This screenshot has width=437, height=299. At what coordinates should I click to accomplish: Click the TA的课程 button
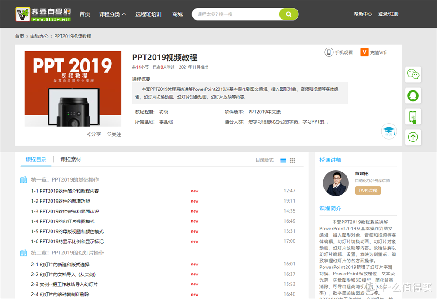[368, 190]
